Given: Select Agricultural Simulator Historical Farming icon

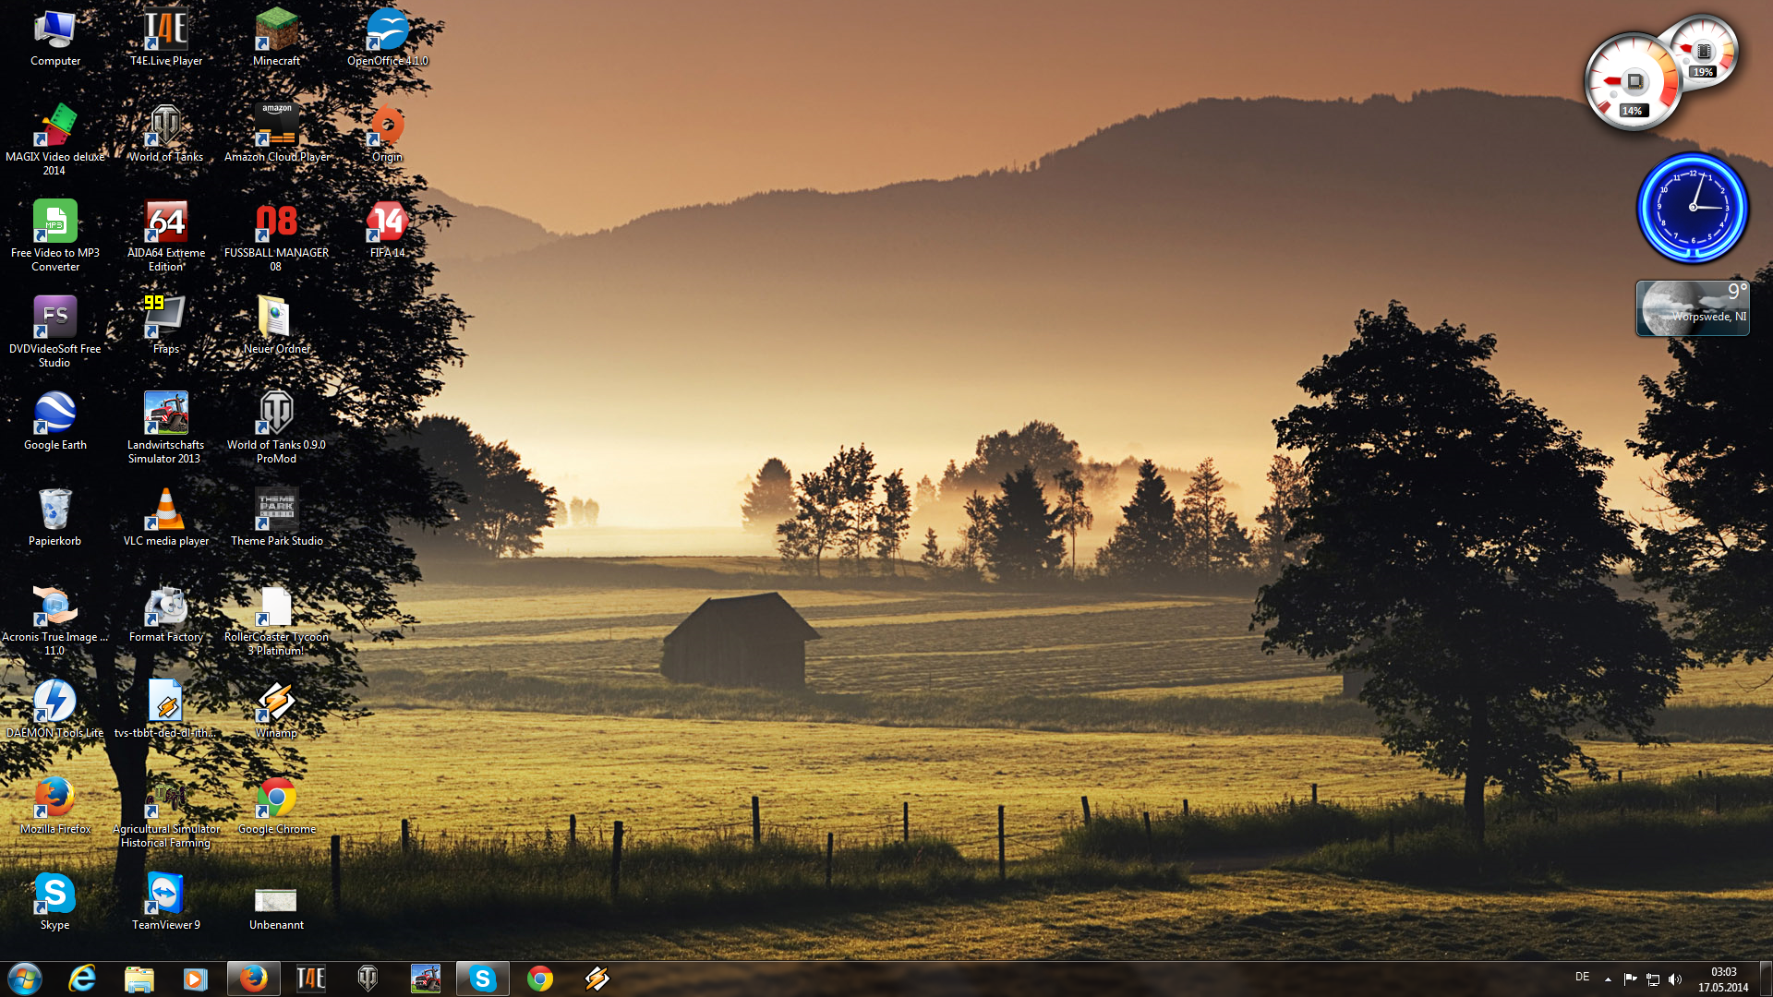Looking at the screenshot, I should [x=166, y=812].
